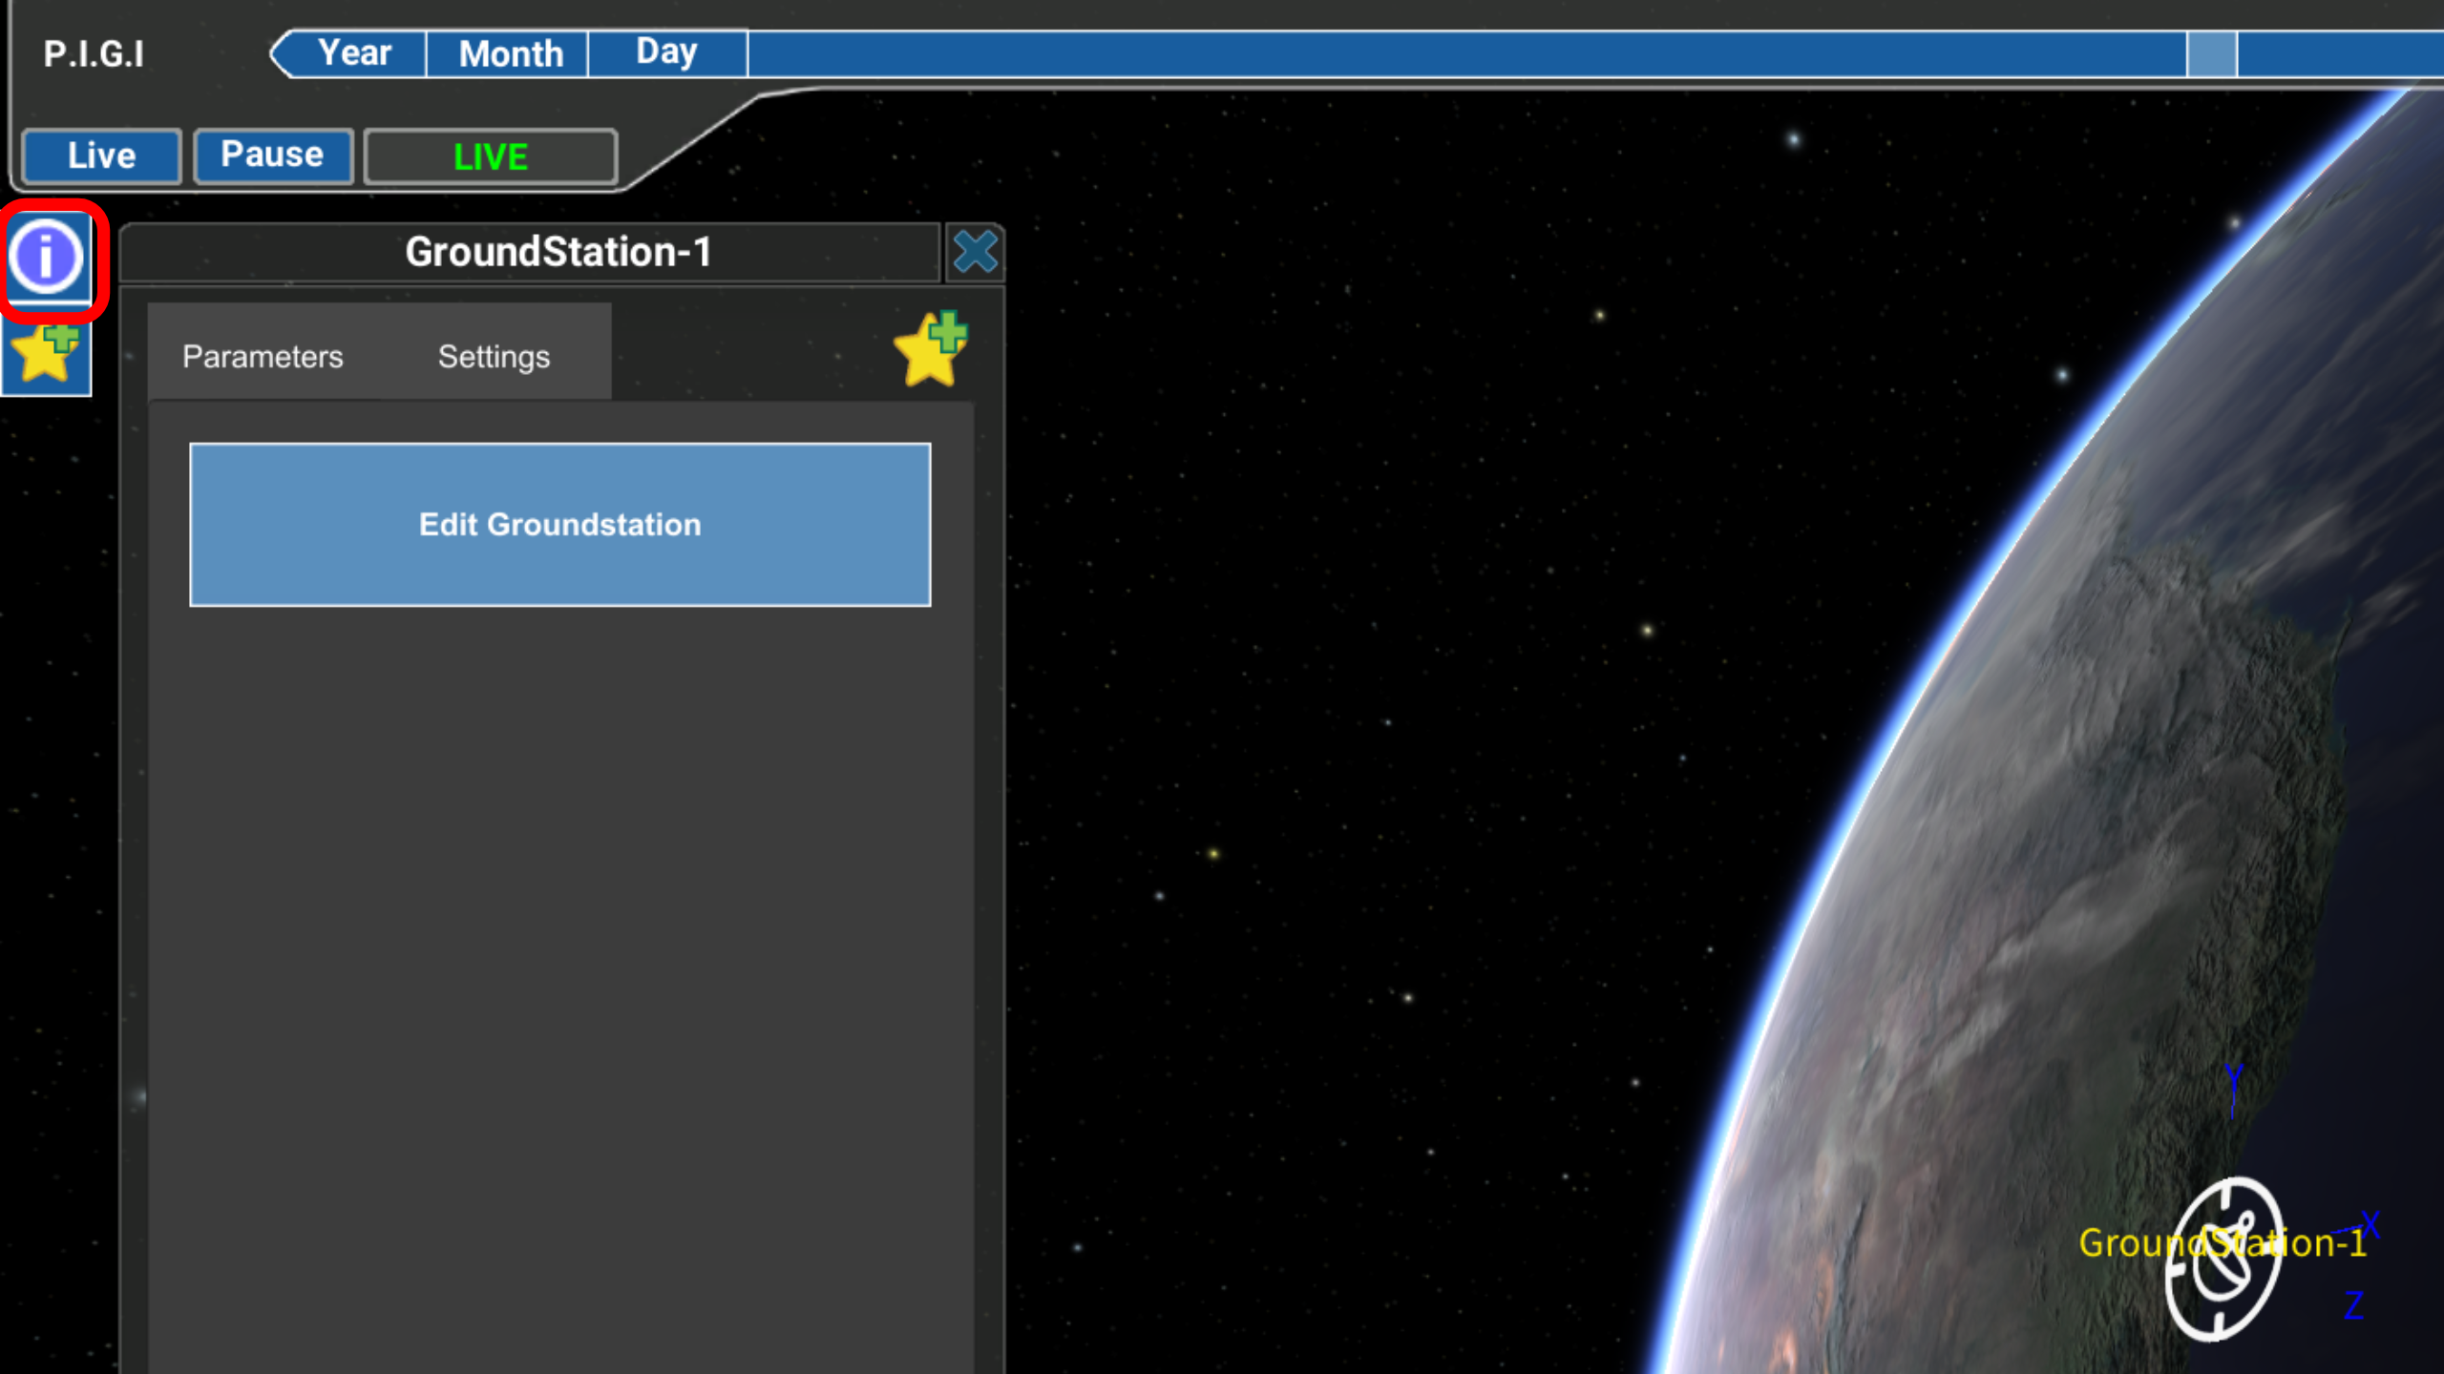Click the Live button
The width and height of the screenshot is (2444, 1374).
pyautogui.click(x=101, y=156)
